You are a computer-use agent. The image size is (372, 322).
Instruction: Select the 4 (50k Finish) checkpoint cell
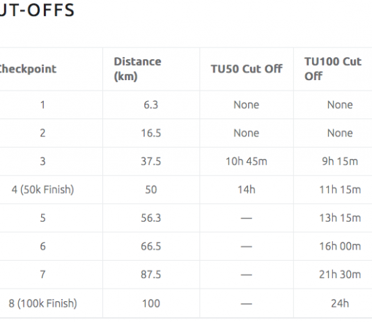[42, 190]
